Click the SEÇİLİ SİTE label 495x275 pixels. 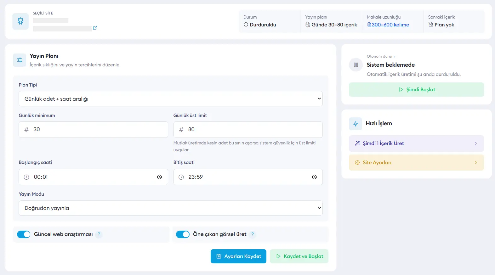(x=43, y=13)
